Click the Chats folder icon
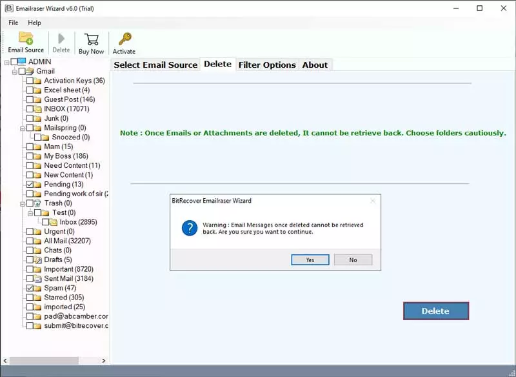 point(37,250)
